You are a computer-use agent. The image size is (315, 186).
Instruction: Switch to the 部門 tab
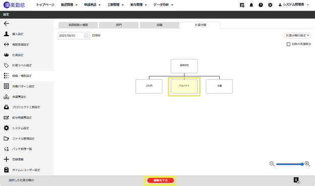click(119, 25)
